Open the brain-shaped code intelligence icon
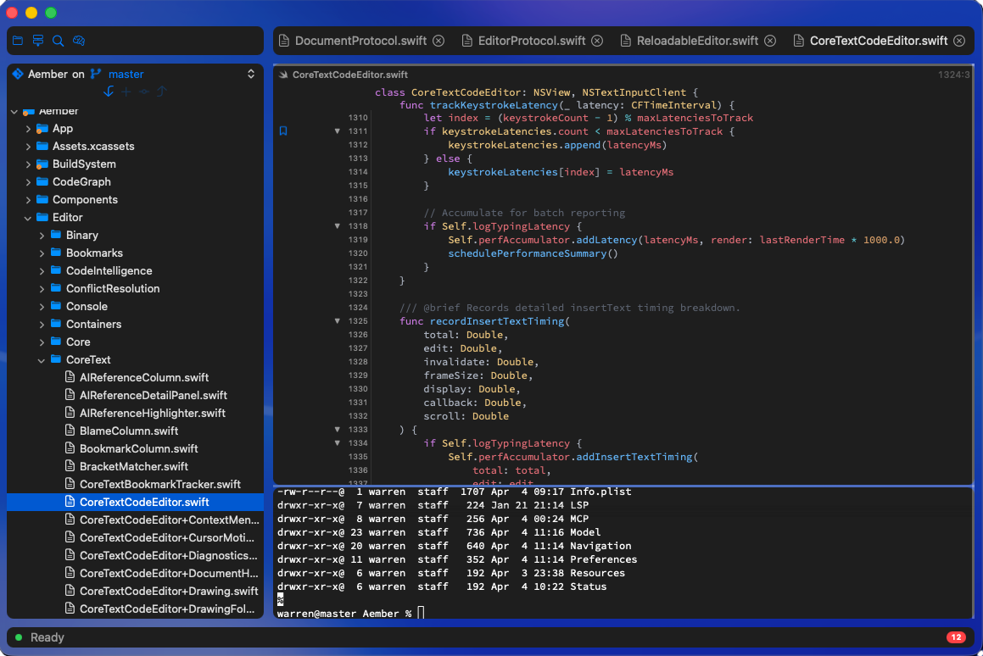The width and height of the screenshot is (983, 656). 79,40
